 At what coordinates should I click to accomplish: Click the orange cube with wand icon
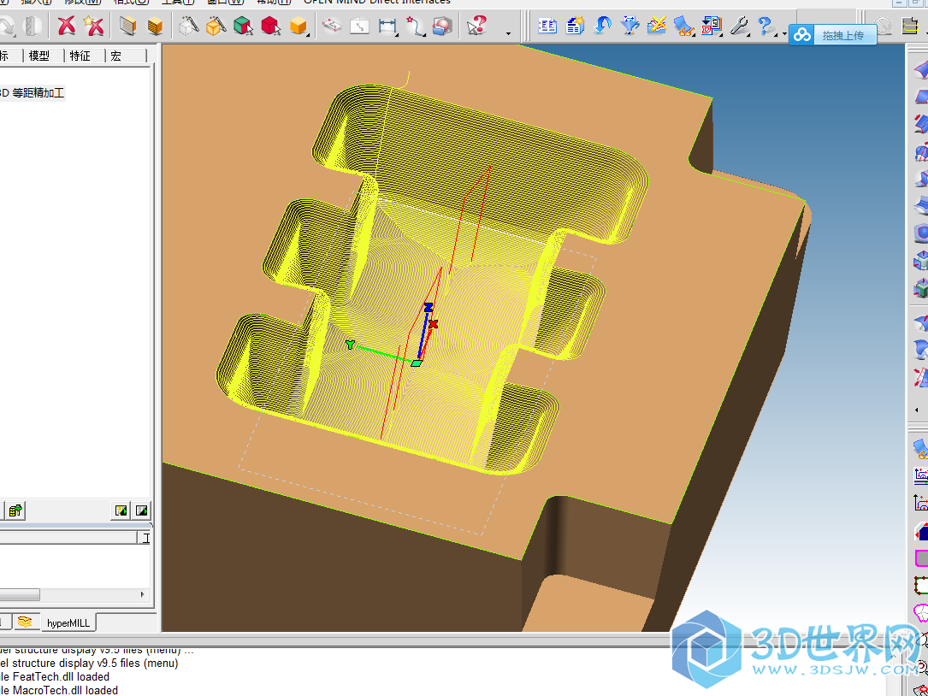216,26
